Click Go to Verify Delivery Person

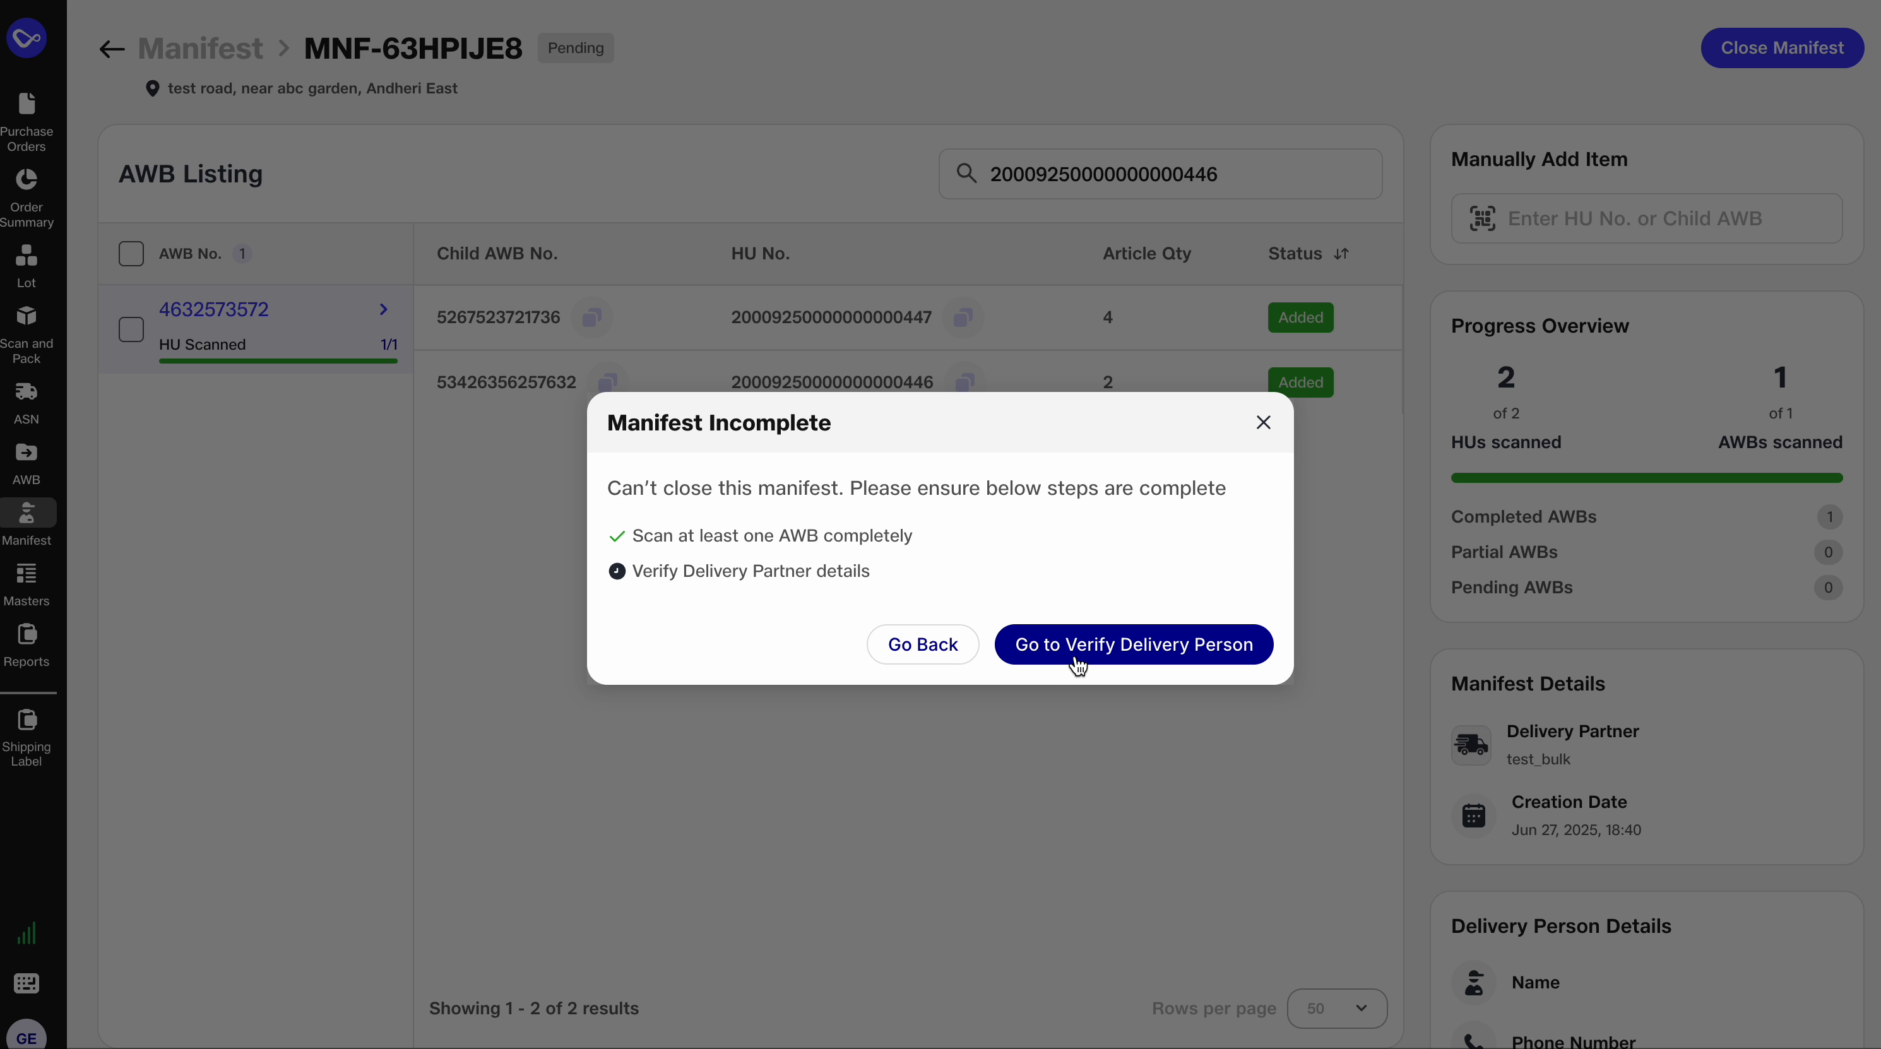click(1133, 644)
